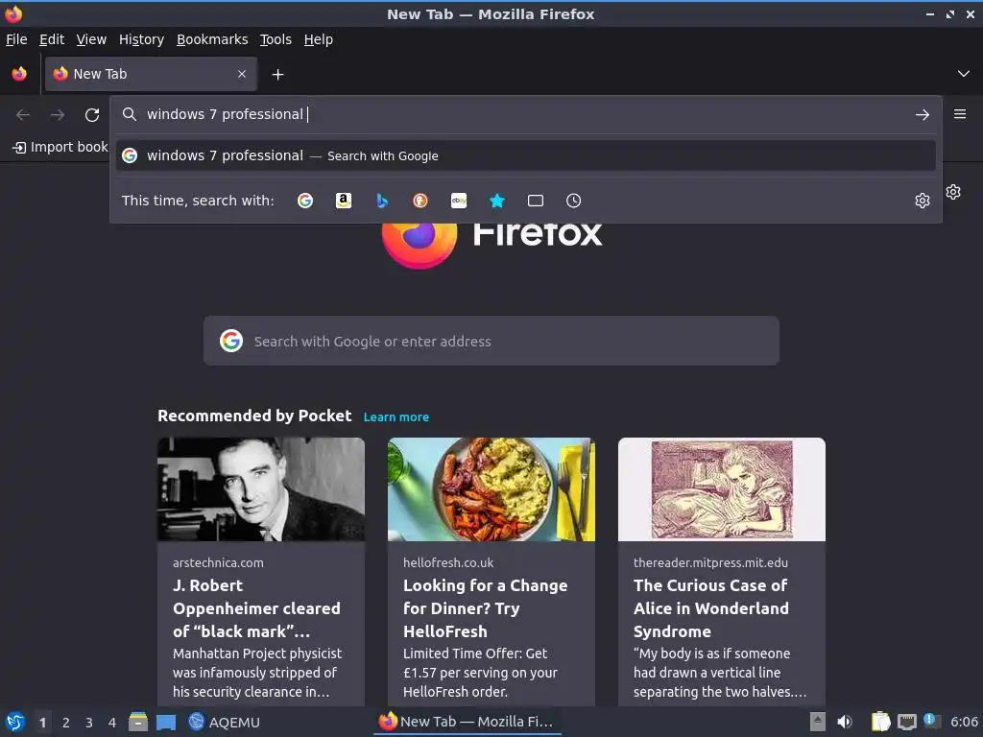The height and width of the screenshot is (737, 983).
Task: Click the arstechnica.com source text
Action: point(218,562)
